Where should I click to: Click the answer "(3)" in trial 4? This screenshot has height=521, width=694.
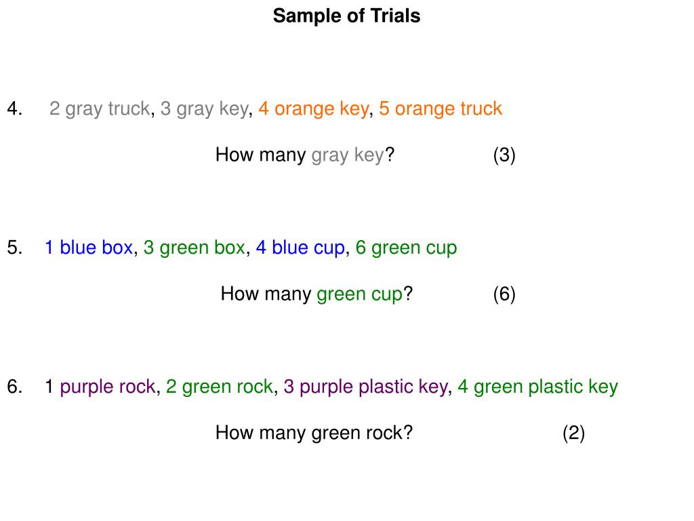(x=504, y=155)
